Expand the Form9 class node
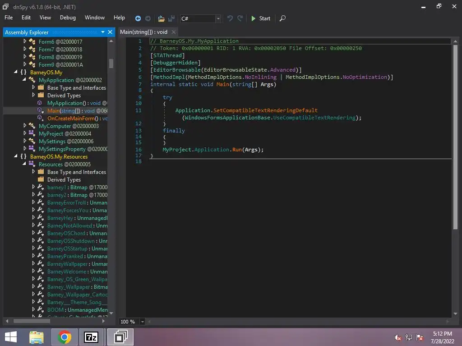This screenshot has height=346, width=462. pos(25,64)
